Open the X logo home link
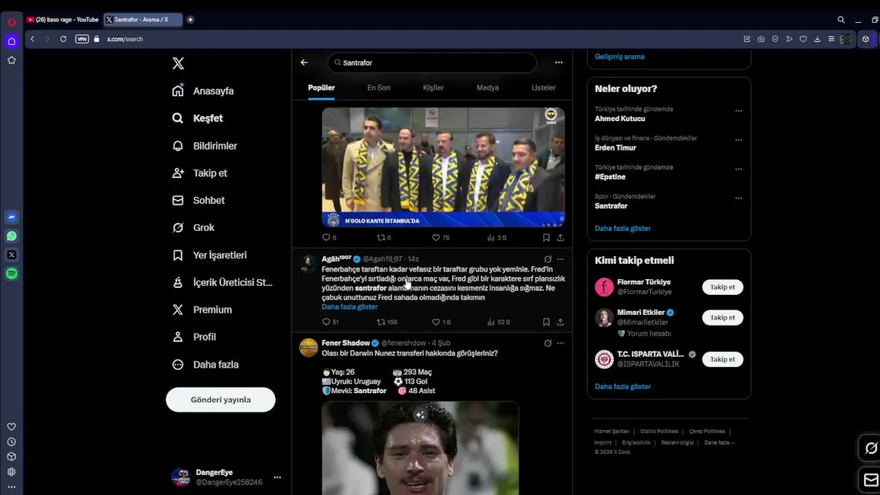This screenshot has height=495, width=880. pyautogui.click(x=178, y=63)
